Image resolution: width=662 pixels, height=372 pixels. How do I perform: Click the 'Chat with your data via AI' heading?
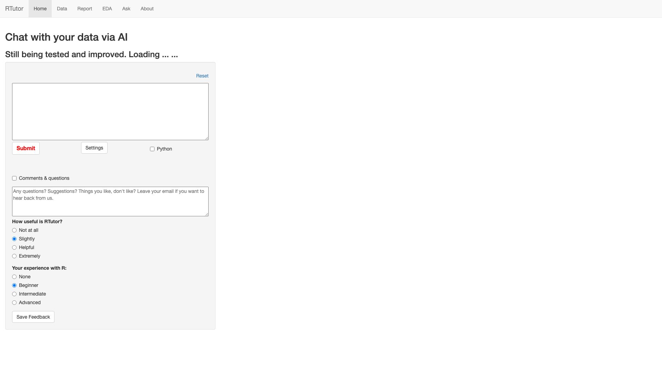click(x=66, y=37)
